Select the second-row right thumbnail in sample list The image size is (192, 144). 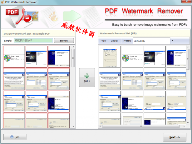point(59,79)
